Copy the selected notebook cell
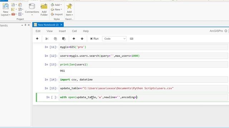The height and width of the screenshot is (128, 229). (55, 39)
